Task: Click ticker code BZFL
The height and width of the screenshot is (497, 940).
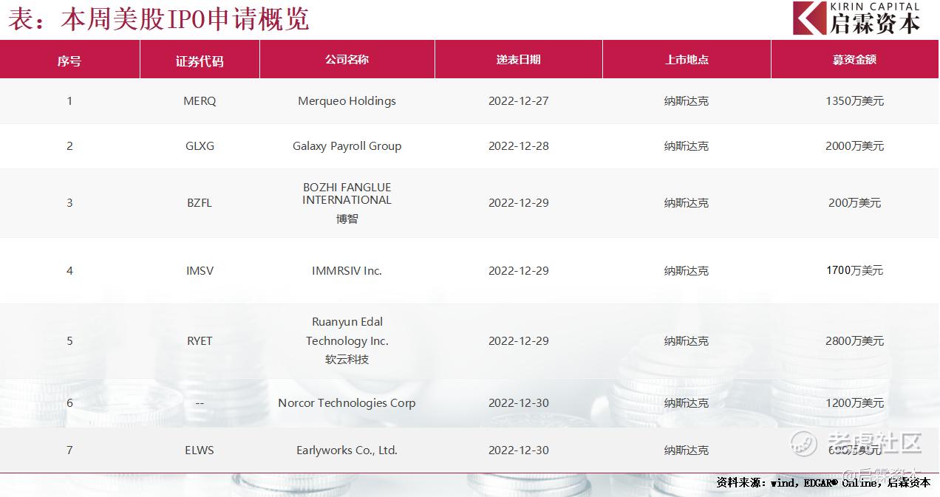Action: click(200, 203)
